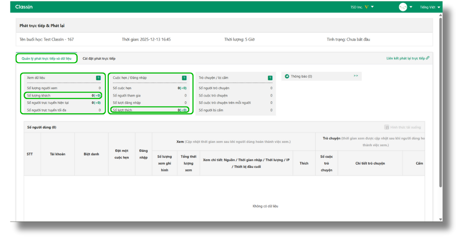The width and height of the screenshot is (468, 239).
Task: Click the user avatar in header
Action: click(x=403, y=7)
